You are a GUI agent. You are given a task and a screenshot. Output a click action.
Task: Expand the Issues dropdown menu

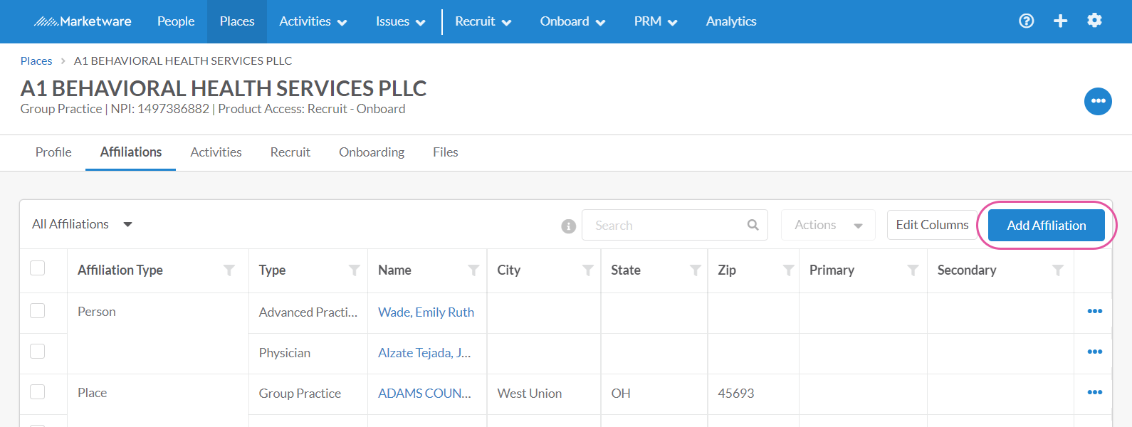(401, 21)
